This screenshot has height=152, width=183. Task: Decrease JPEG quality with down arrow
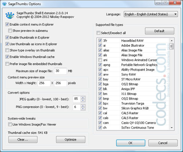pos(83,101)
